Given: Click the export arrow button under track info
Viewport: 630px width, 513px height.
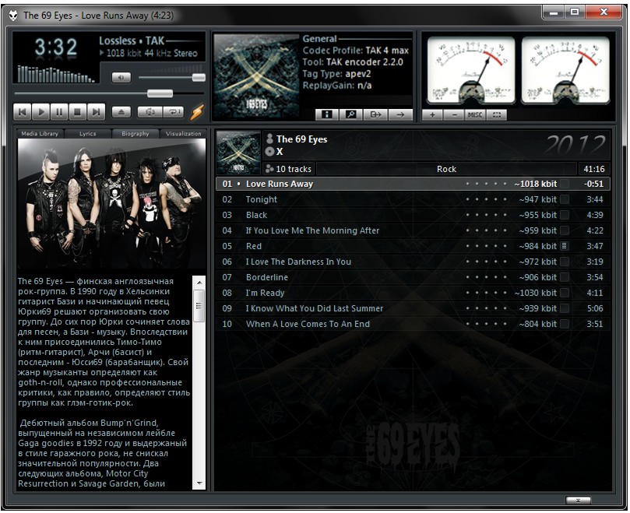Looking at the screenshot, I should [375, 115].
